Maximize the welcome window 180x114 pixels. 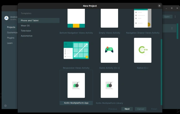point(172,8)
